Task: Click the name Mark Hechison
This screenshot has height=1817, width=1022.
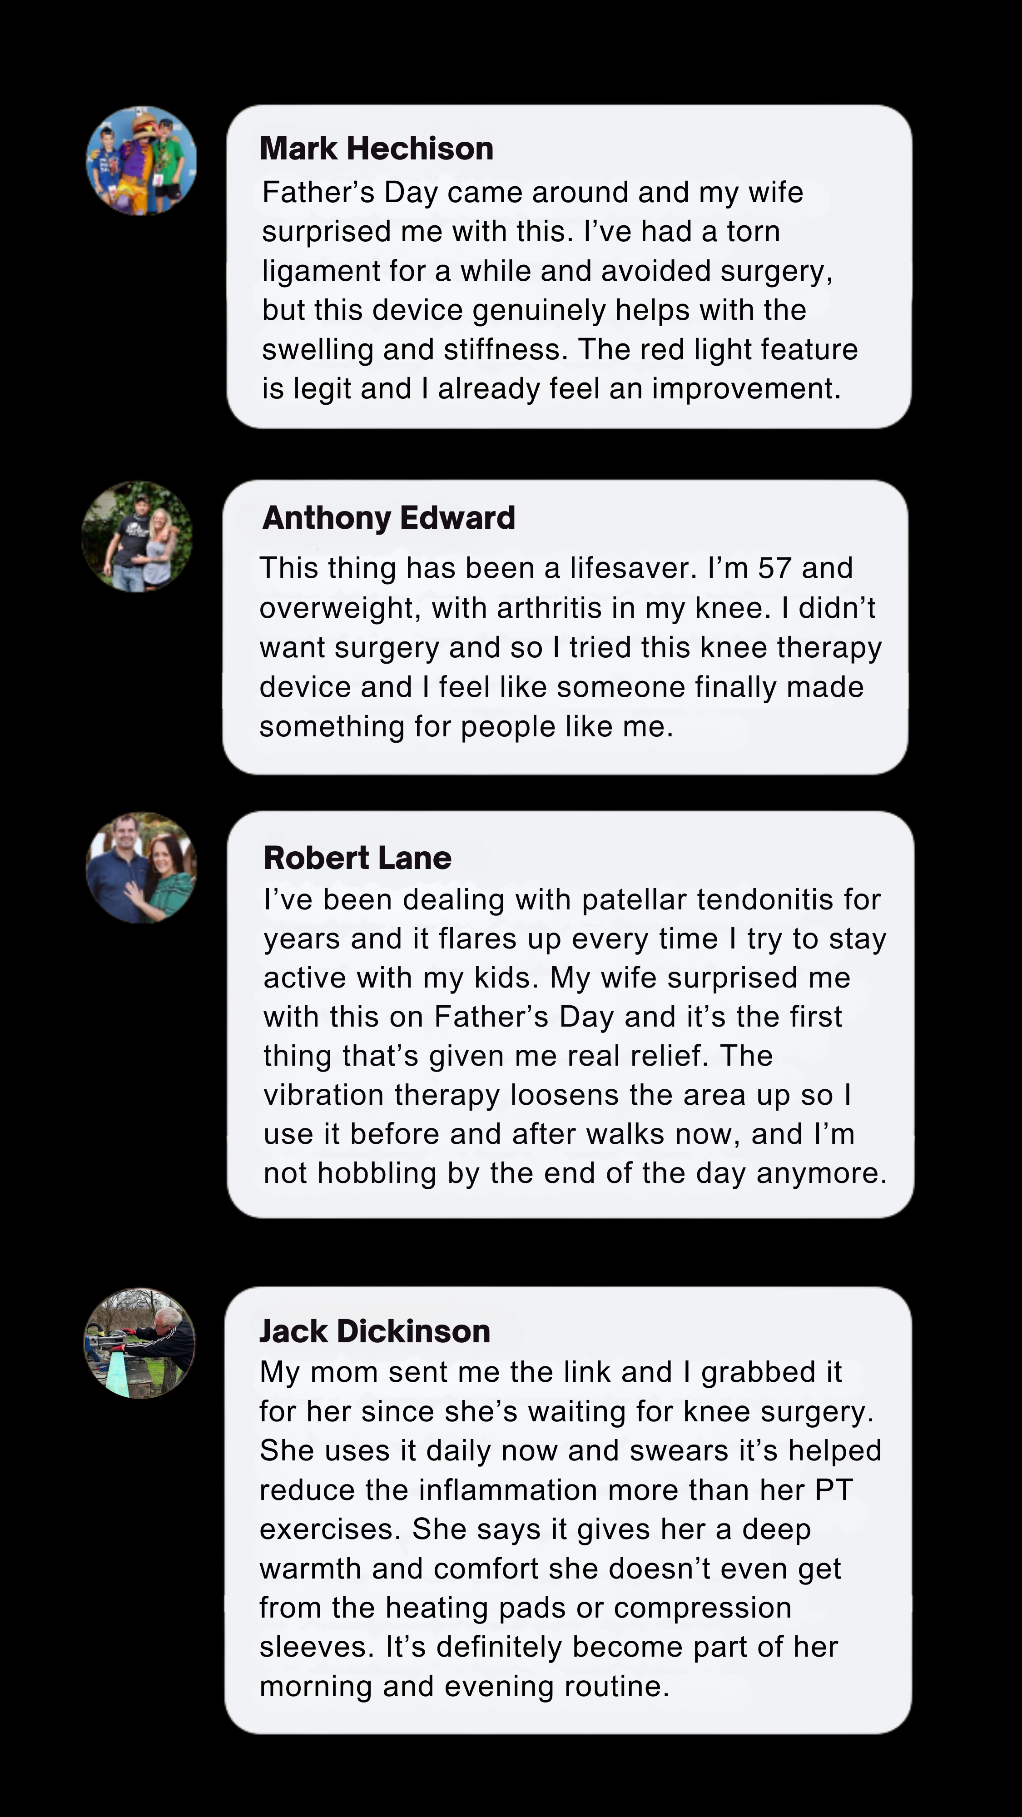Action: (376, 149)
